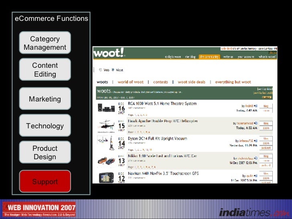This screenshot has height=219, width=292.
Task: Click the zoom button in NavMan row
Action: (x=266, y=178)
